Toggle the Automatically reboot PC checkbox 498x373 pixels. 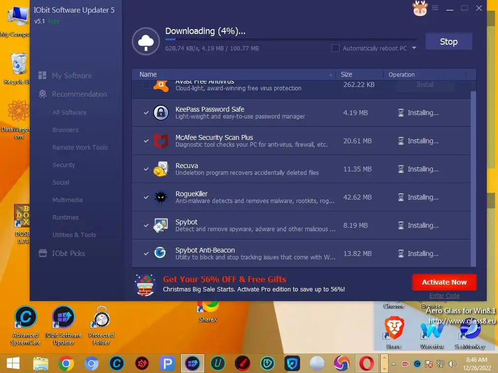click(335, 48)
